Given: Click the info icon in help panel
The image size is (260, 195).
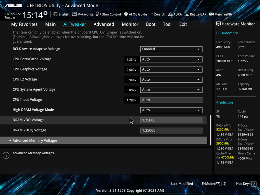Looking at the screenshot, I should coord(6,155).
